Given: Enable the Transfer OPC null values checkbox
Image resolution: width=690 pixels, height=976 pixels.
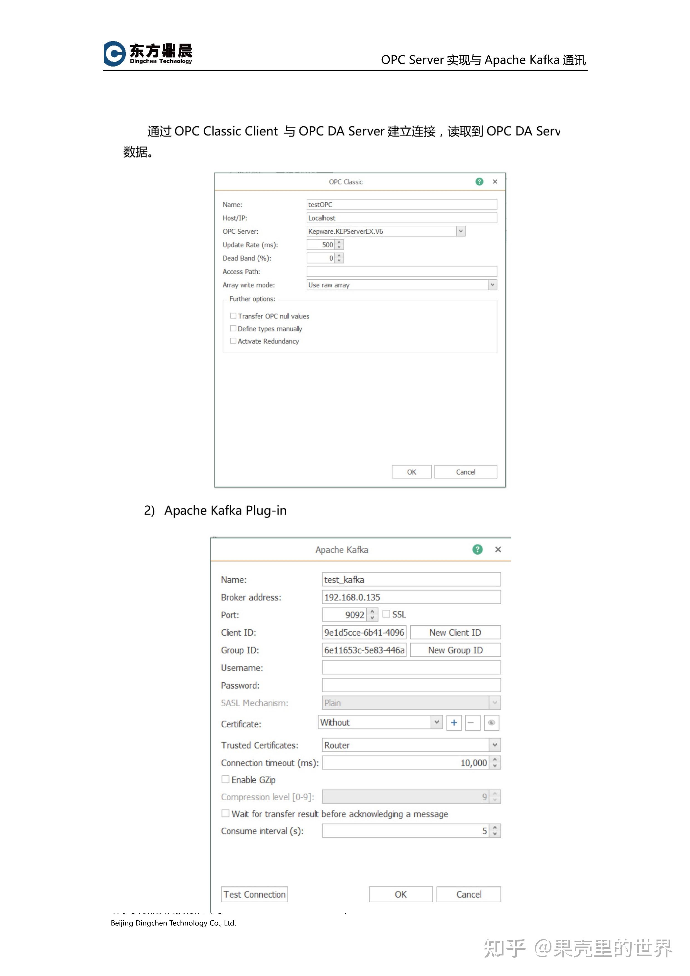Looking at the screenshot, I should [233, 316].
